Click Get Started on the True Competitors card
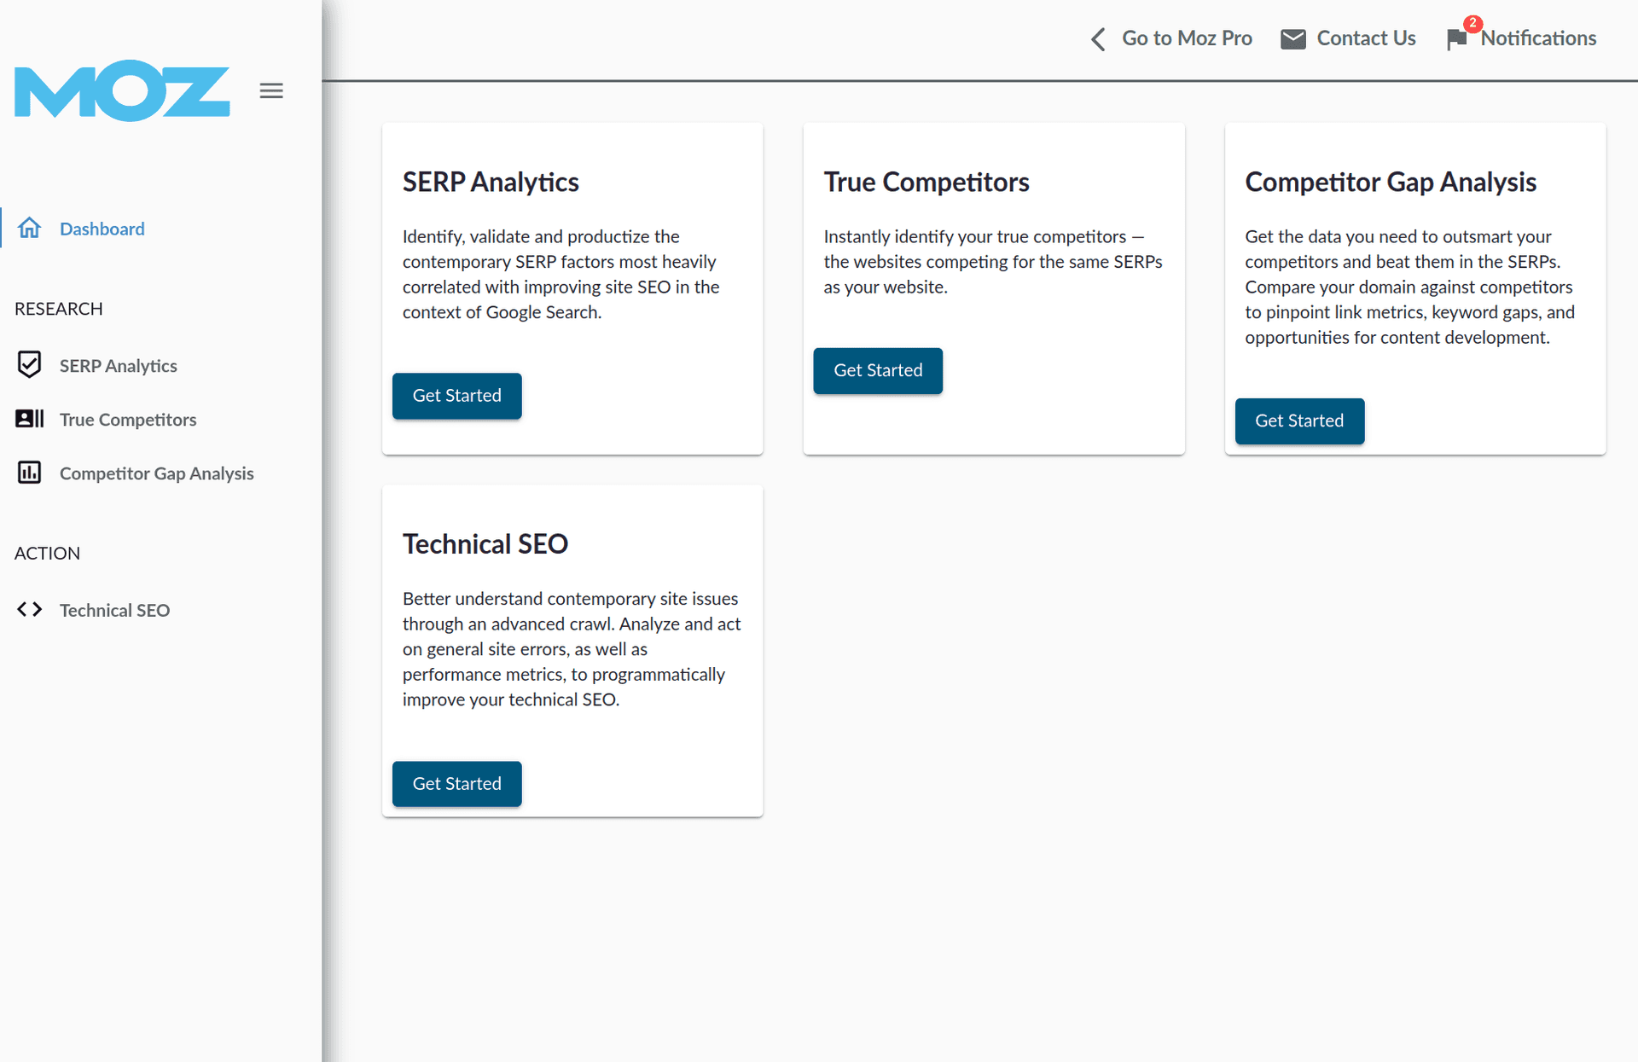The width and height of the screenshot is (1638, 1062). pos(878,370)
